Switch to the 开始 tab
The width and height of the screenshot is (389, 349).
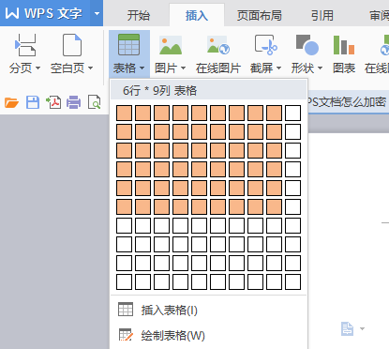[139, 15]
